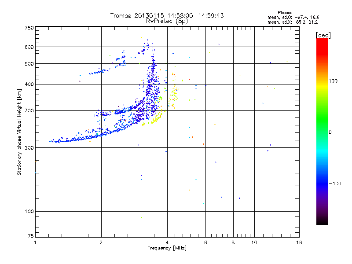The width and height of the screenshot is (352, 264).
Task: Click the x-axis tick label '6'
Action: [x=205, y=242]
